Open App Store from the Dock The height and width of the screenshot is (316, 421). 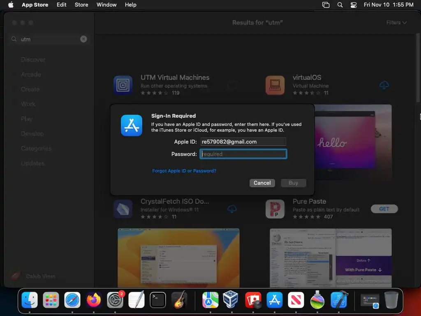[274, 300]
